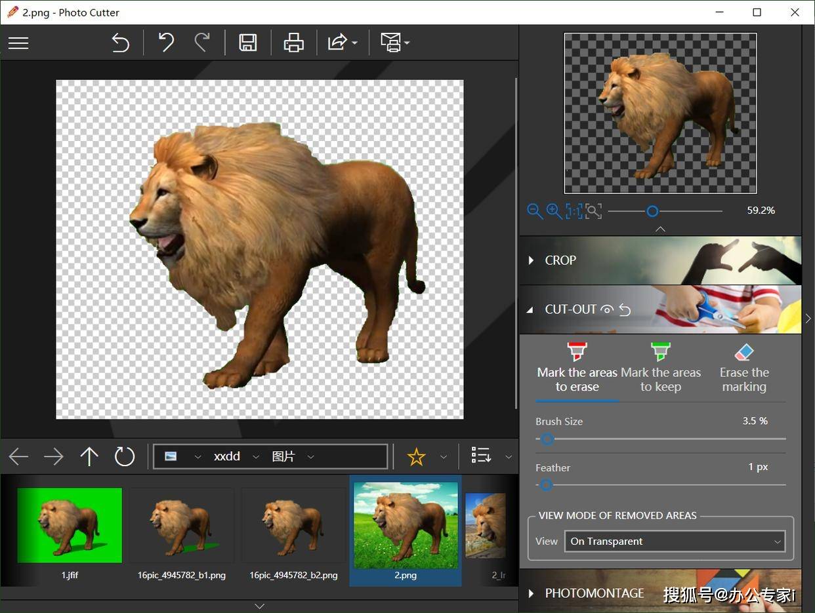Navigate back in file browser
The width and height of the screenshot is (815, 613).
coord(18,456)
